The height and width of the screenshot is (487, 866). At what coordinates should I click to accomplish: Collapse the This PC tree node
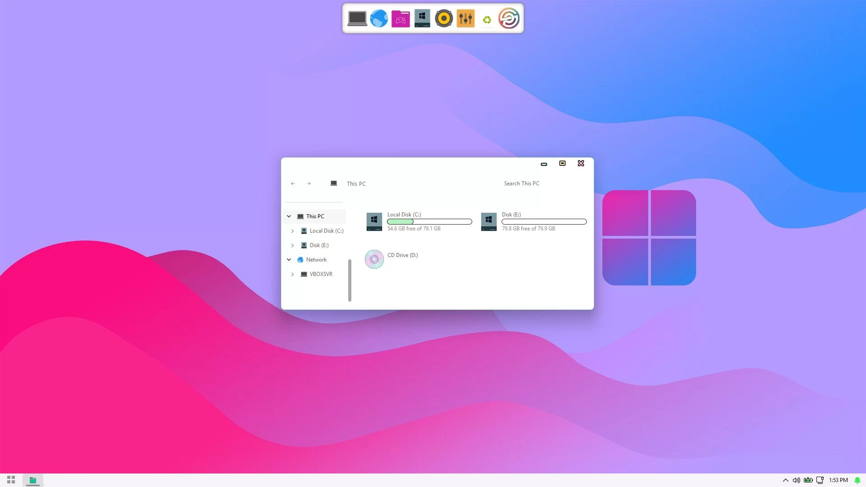coord(289,216)
